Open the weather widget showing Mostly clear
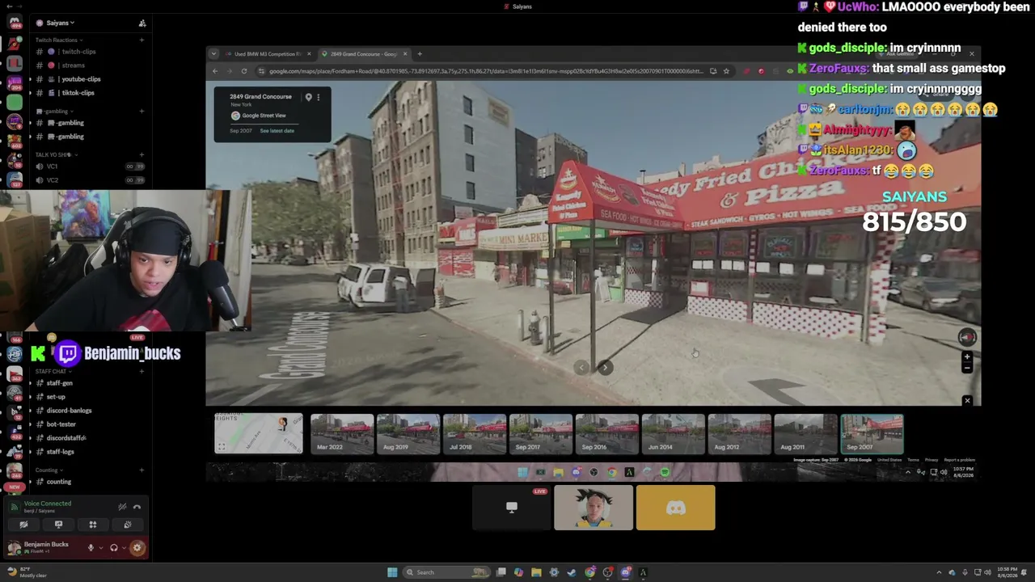This screenshot has width=1035, height=582. click(x=27, y=572)
